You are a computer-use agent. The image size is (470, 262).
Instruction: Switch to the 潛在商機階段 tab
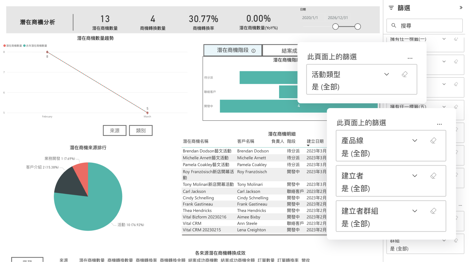pyautogui.click(x=232, y=50)
